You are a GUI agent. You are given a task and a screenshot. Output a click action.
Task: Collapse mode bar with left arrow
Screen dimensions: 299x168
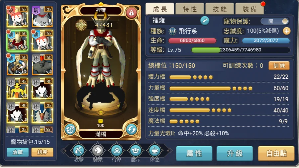pos(64,151)
